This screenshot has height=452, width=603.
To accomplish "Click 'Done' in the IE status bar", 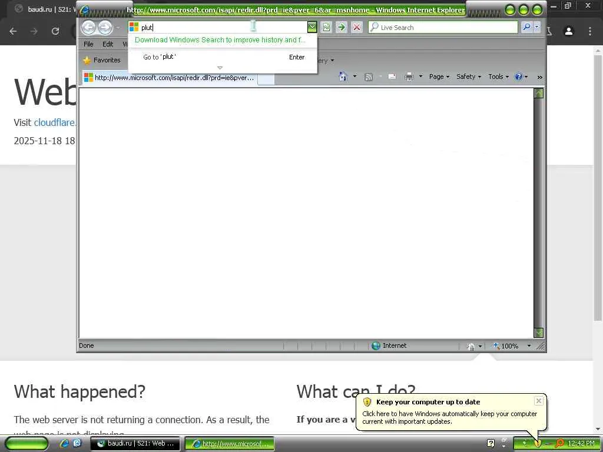I will tap(87, 345).
